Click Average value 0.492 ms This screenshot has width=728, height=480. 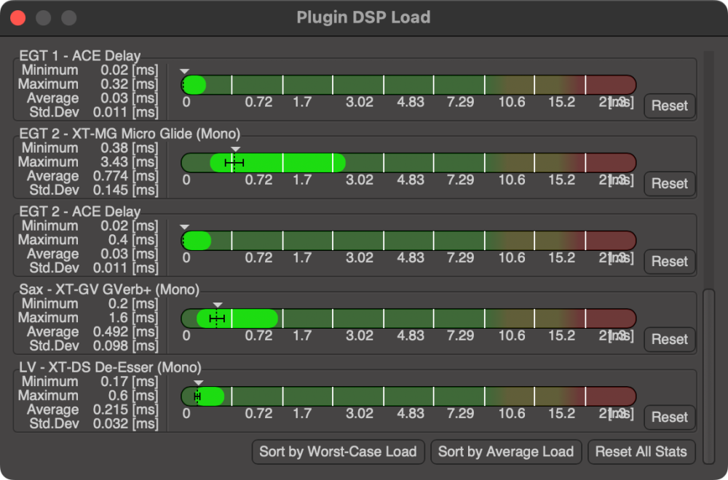(125, 332)
